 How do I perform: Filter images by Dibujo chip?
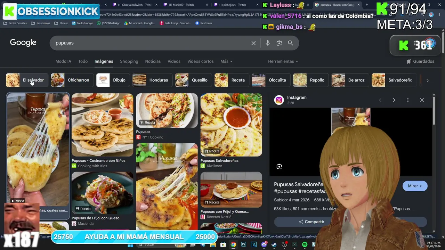[113, 80]
